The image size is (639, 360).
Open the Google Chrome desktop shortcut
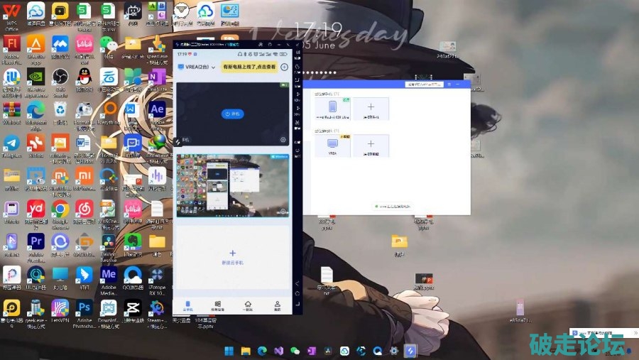[x=60, y=209]
